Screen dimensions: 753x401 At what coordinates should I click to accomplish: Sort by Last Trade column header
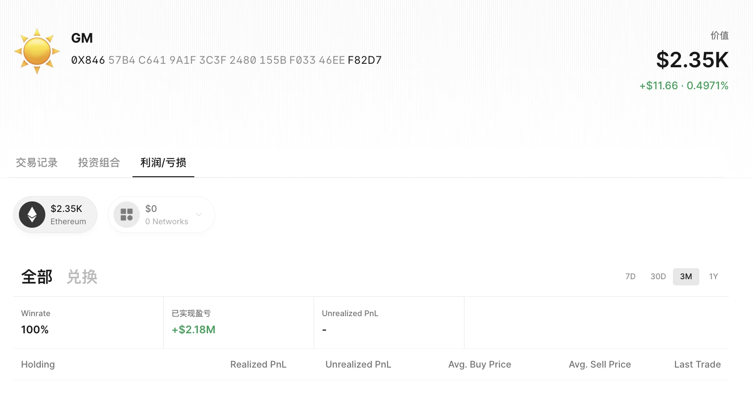pos(697,365)
